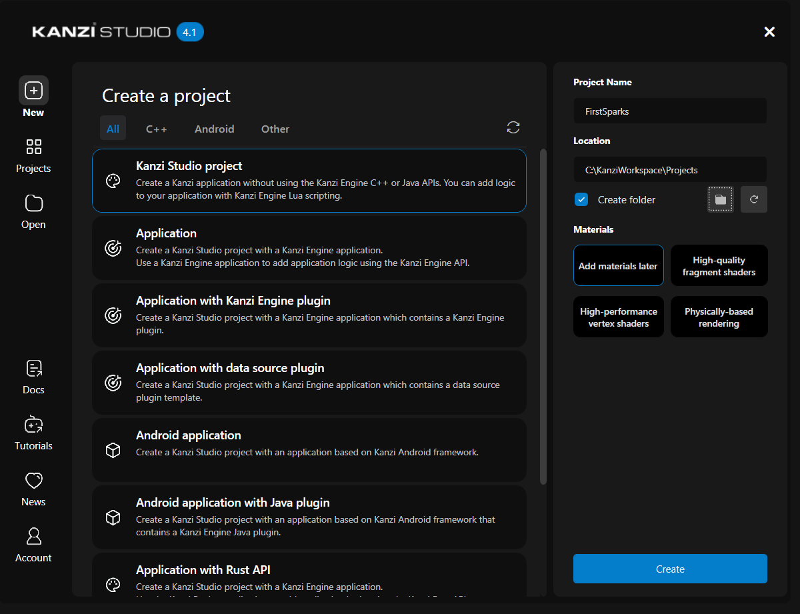Click the Materials section label
This screenshot has width=800, height=614.
click(593, 229)
